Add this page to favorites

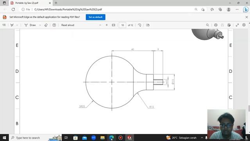click(203, 9)
